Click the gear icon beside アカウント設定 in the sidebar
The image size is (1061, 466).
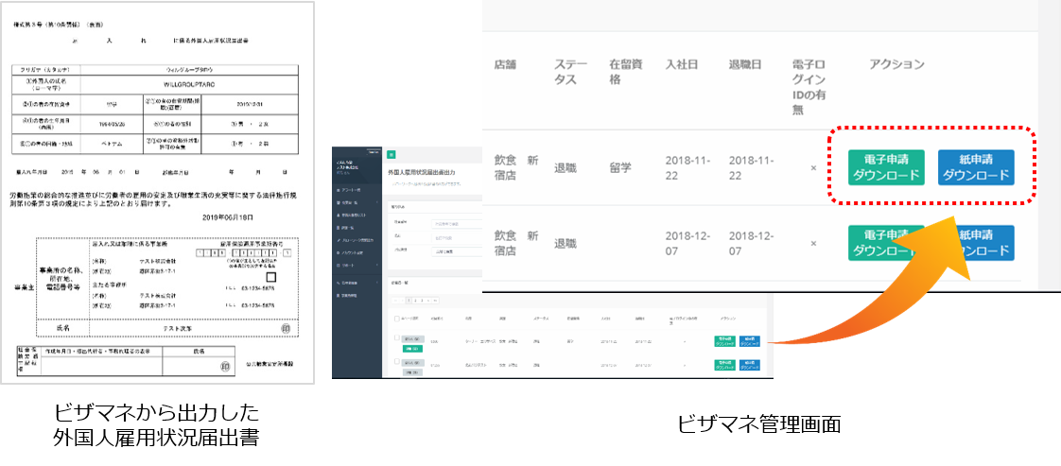(338, 254)
